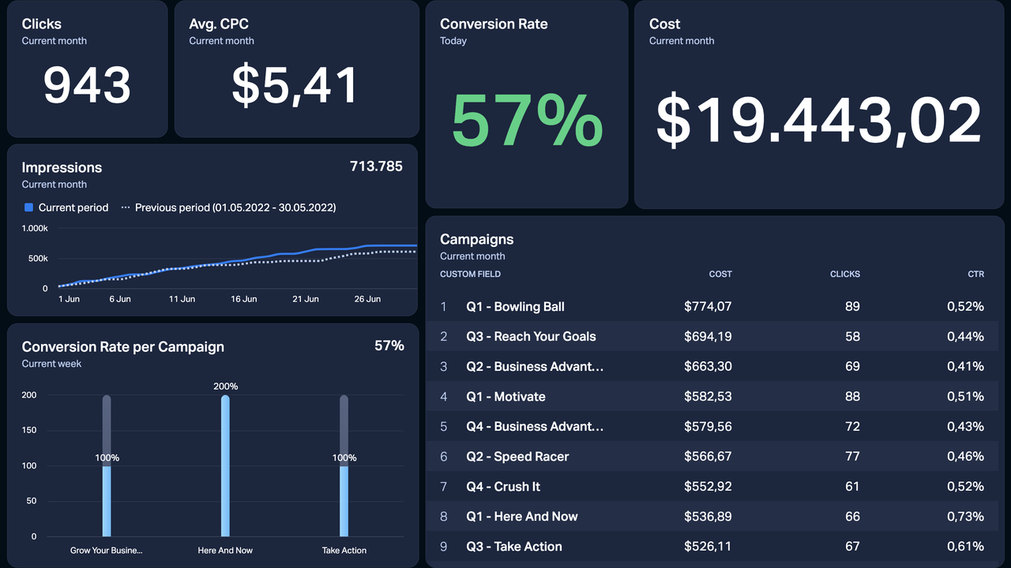This screenshot has height=568, width=1011.
Task: Sort campaigns by the CLICKS column header
Action: [844, 274]
